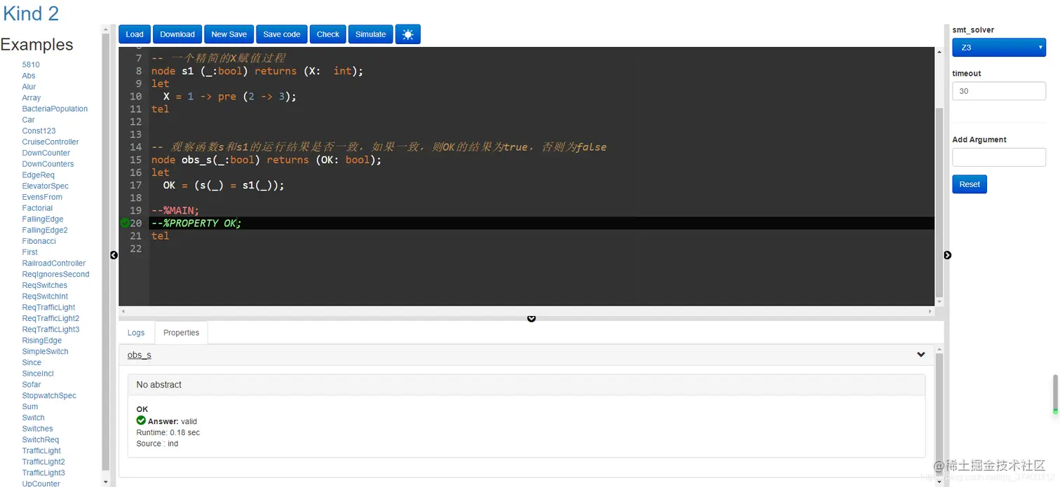
Task: Open the Abs example
Action: click(29, 76)
